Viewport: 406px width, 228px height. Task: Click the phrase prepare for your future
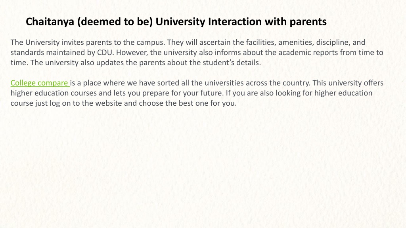point(182,93)
